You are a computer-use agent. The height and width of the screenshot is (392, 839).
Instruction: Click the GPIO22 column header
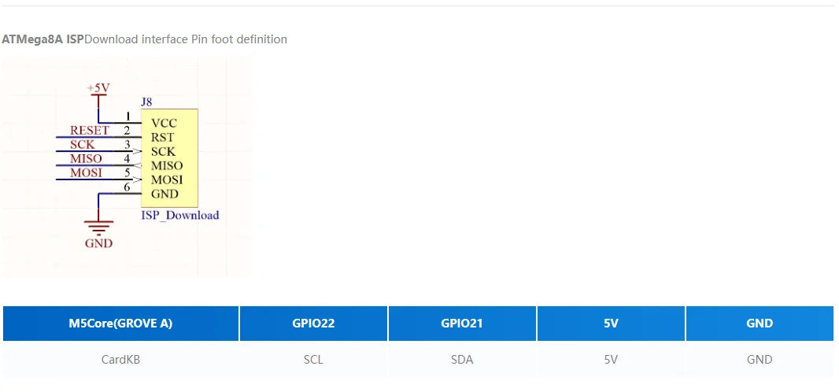coord(313,324)
